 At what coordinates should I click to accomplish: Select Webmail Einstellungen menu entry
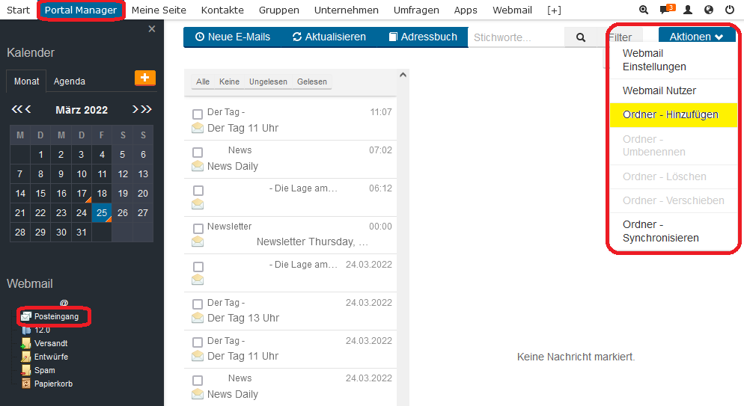(673, 60)
